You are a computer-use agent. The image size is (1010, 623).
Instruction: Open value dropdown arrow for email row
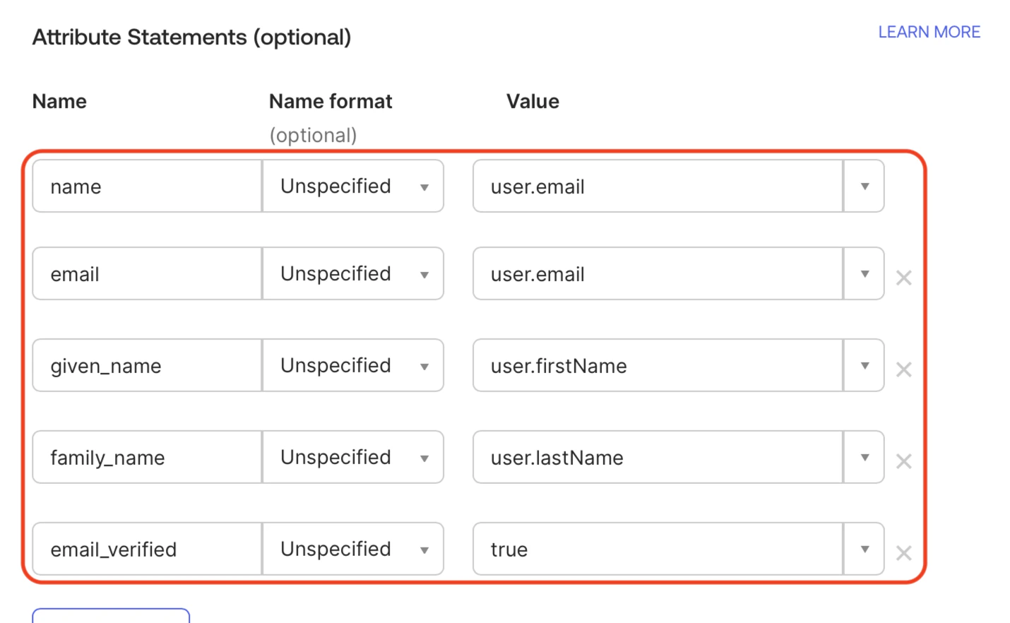pyautogui.click(x=865, y=274)
